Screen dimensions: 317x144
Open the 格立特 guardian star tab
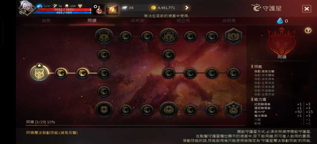click(x=183, y=21)
